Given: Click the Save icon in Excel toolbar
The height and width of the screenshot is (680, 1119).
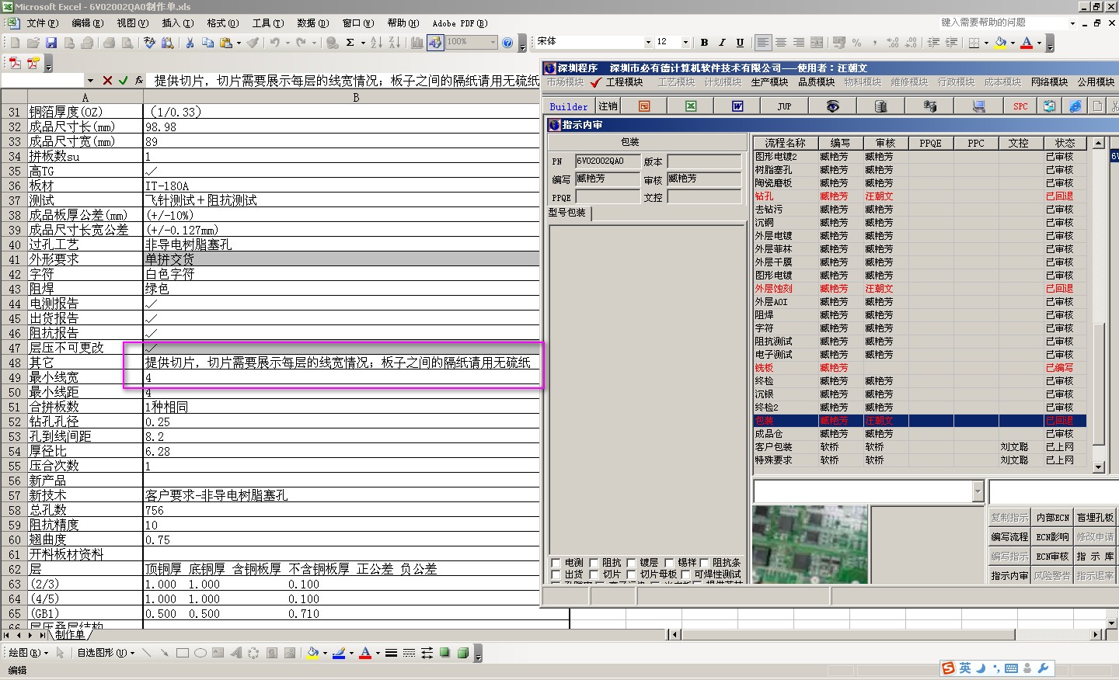Looking at the screenshot, I should point(51,43).
